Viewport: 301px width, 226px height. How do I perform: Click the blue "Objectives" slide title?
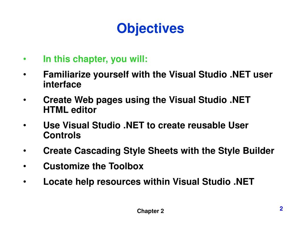click(x=150, y=29)
